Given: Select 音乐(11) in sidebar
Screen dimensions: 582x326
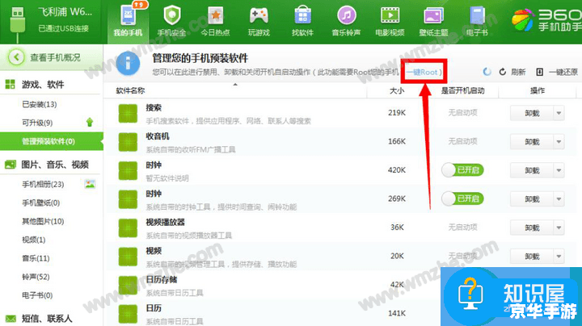Looking at the screenshot, I should (36, 258).
